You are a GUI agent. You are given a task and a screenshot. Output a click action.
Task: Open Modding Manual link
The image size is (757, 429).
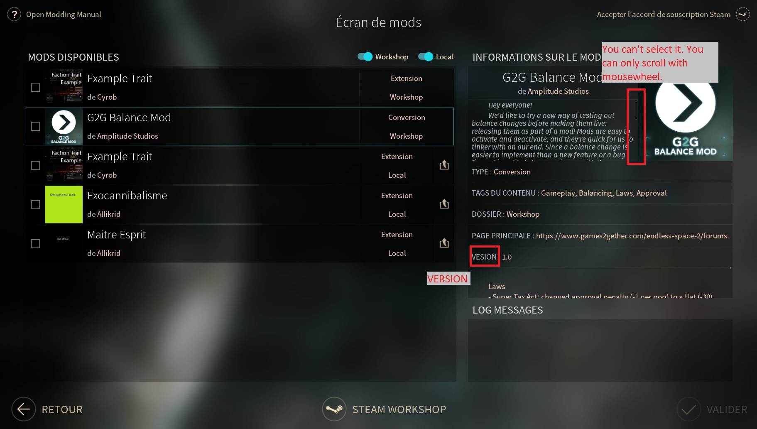point(64,15)
